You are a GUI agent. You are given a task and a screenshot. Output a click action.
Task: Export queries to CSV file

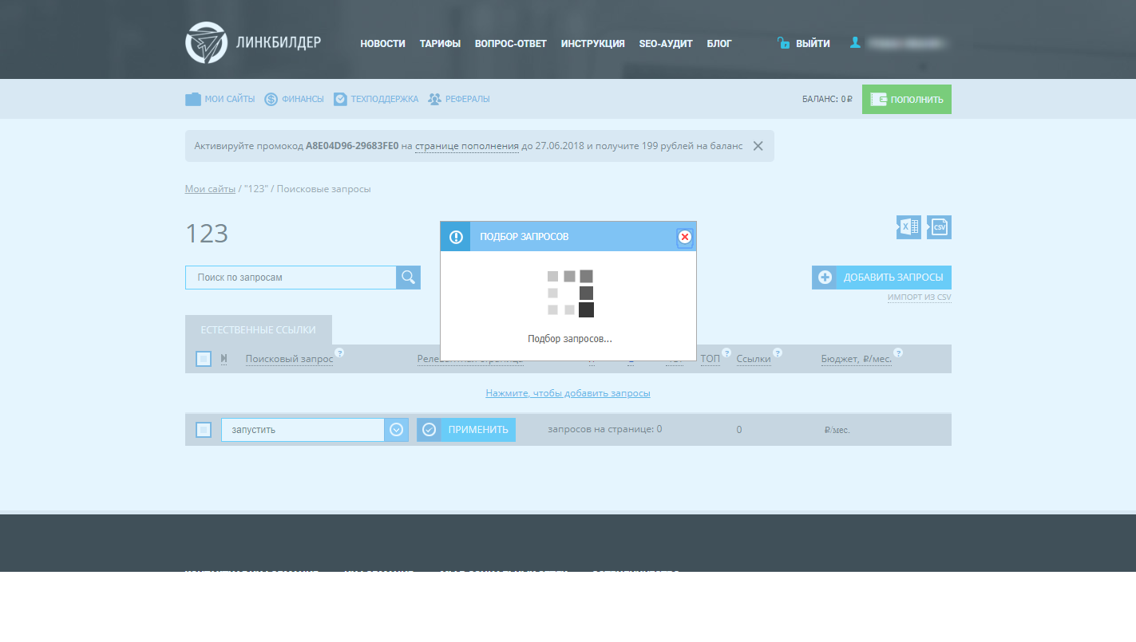[939, 227]
